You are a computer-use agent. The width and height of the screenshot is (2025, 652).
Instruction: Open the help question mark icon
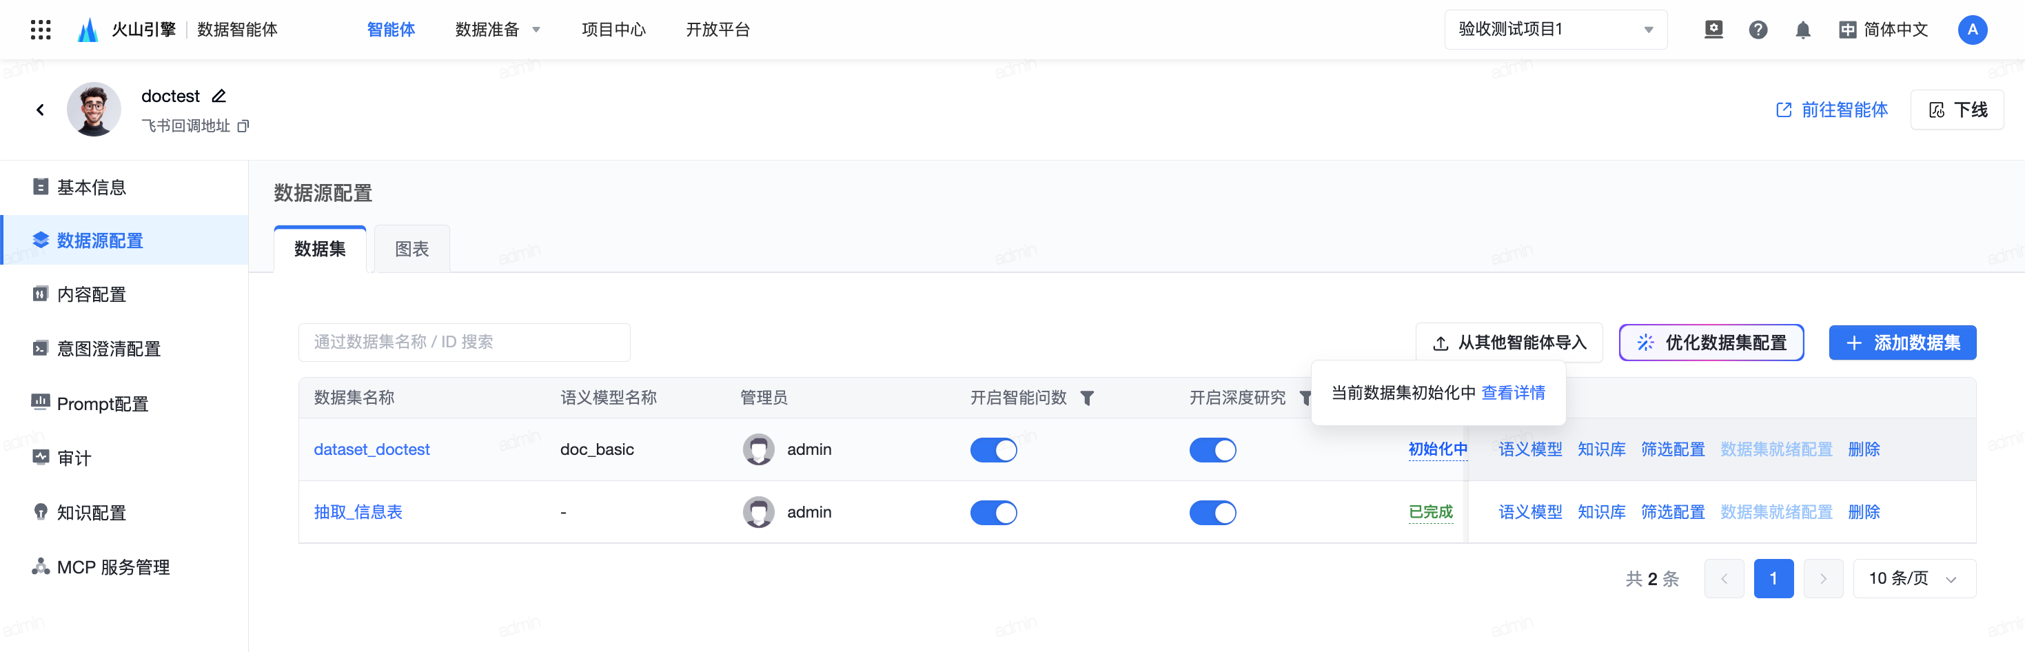tap(1758, 30)
